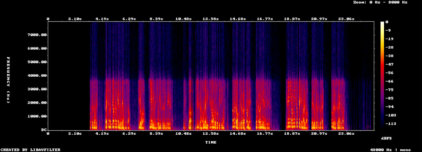The height and width of the screenshot is (152, 422).
Task: Click the -113 value on dBFS scale
Action: coord(391,124)
